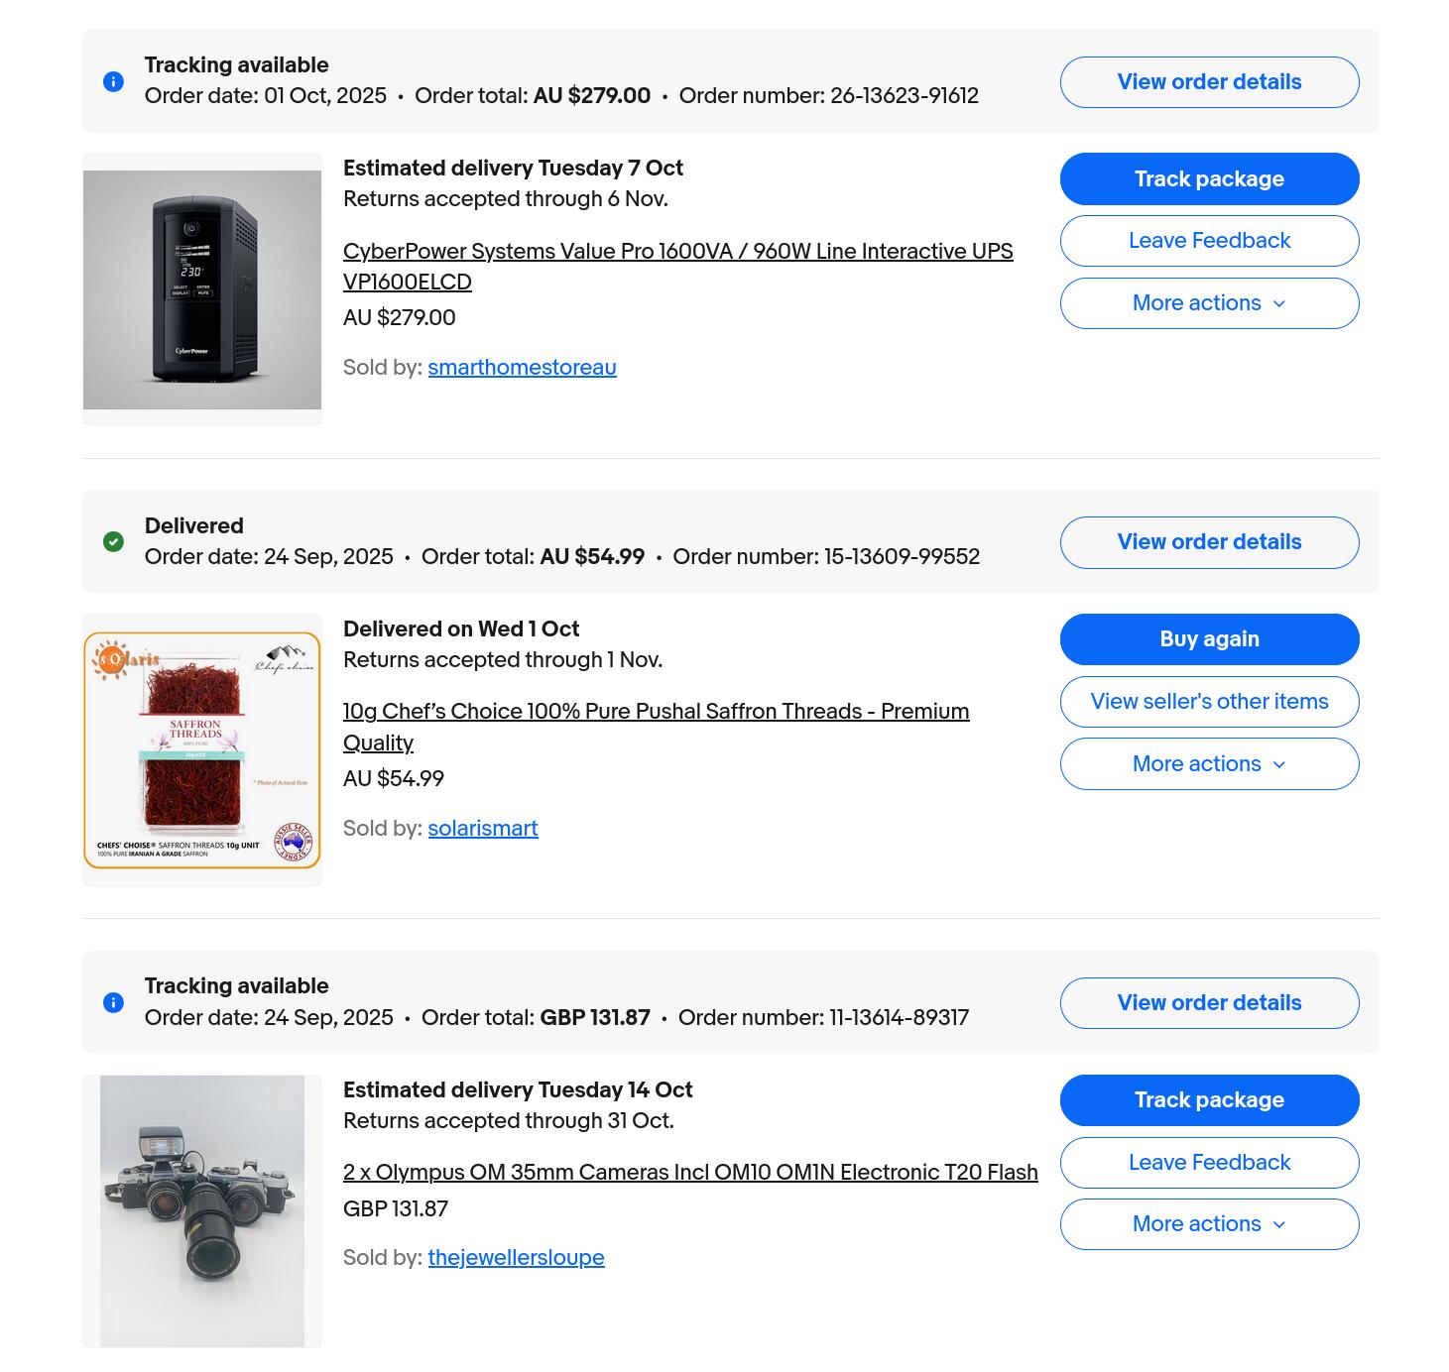Open the thejewellersloupe seller link

point(516,1257)
